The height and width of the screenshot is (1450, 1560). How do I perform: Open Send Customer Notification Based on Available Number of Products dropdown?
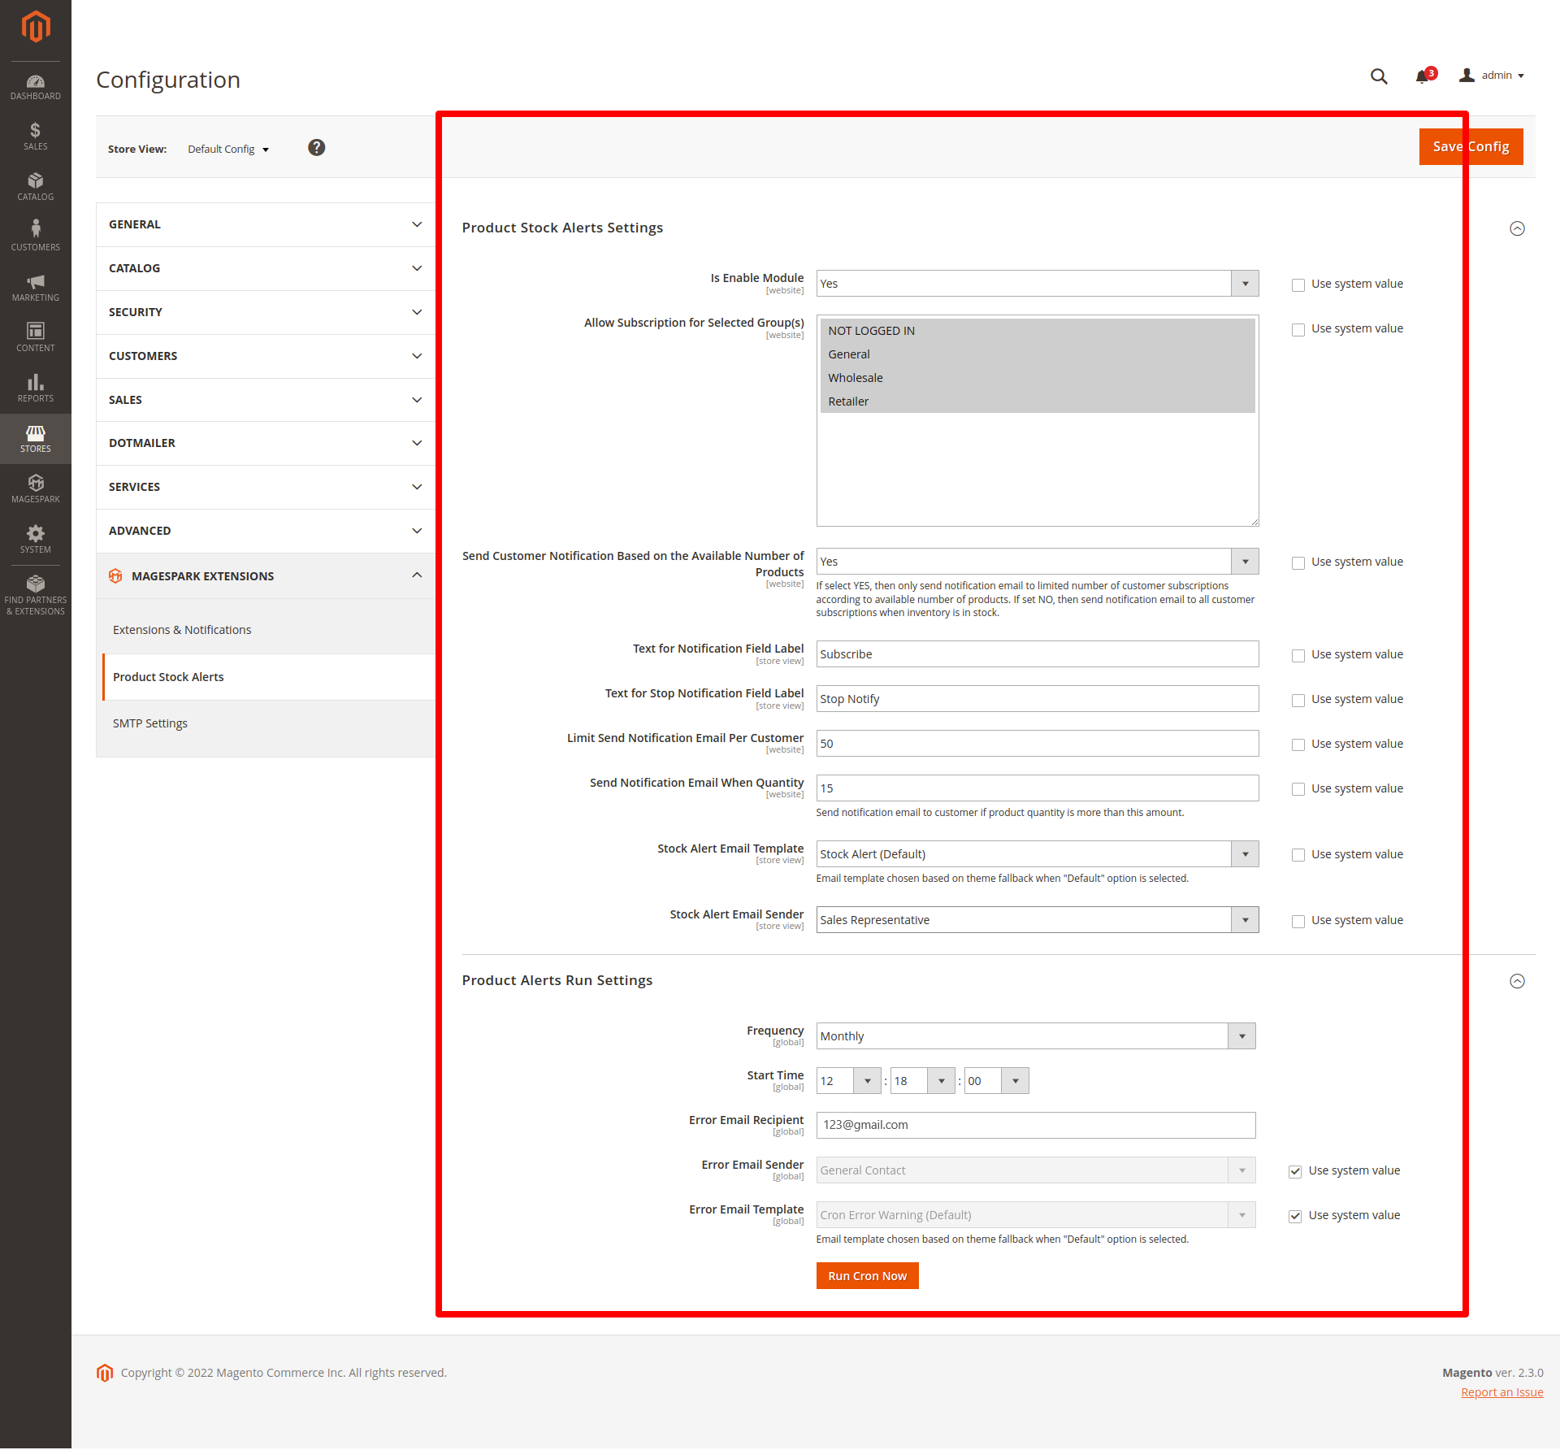(1038, 562)
